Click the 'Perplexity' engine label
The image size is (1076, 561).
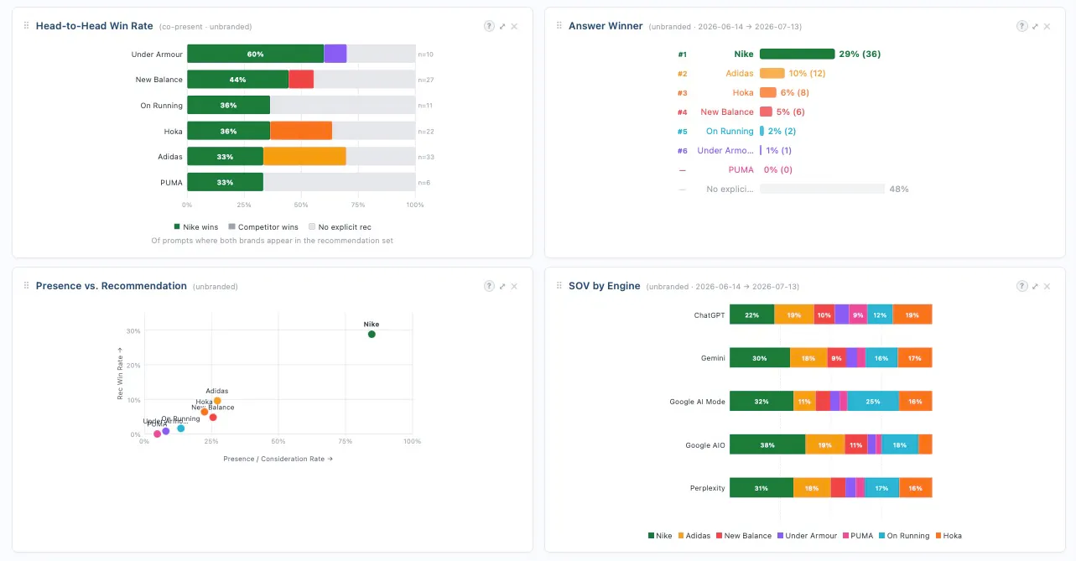pos(707,488)
